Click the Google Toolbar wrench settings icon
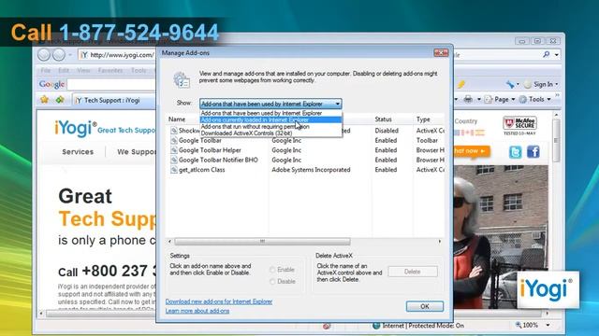 (x=510, y=84)
